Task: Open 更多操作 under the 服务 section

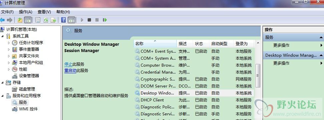Action: tap(281, 45)
